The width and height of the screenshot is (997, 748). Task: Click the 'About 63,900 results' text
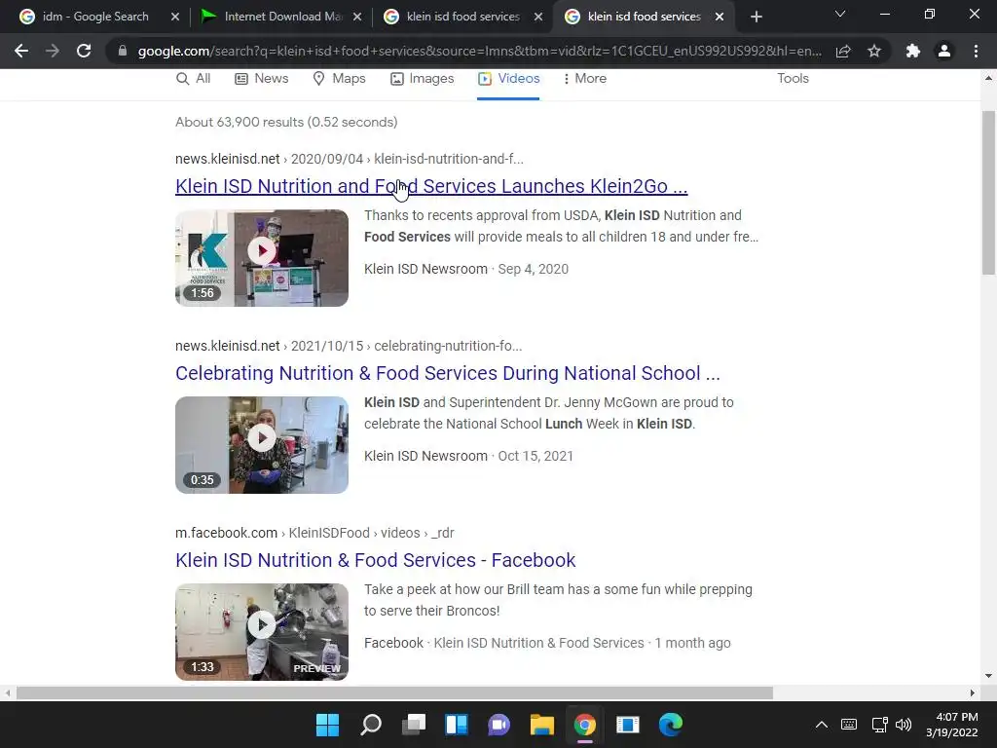tap(286, 122)
